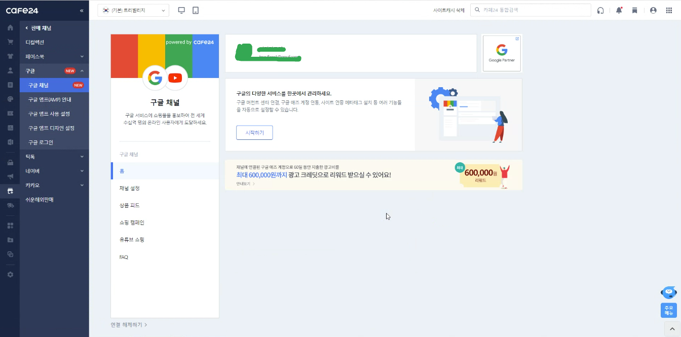Expand the 틱톡 menu section
Image resolution: width=681 pixels, height=337 pixels.
54,157
